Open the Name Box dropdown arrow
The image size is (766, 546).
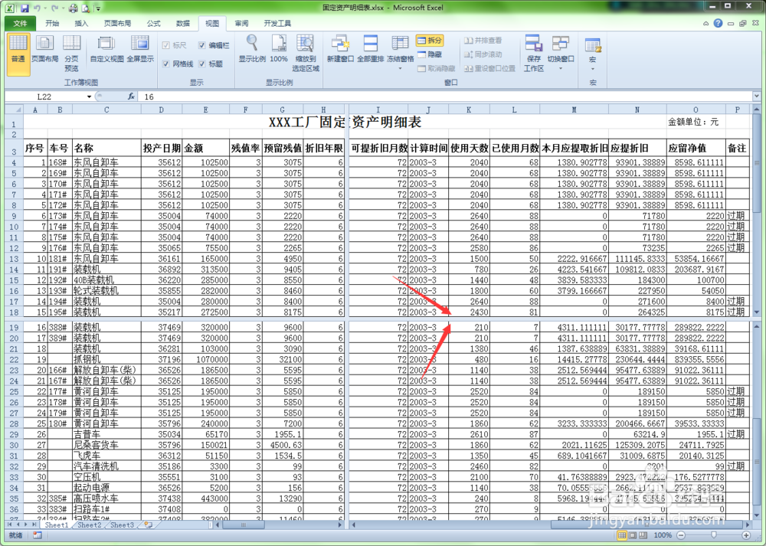(x=89, y=96)
